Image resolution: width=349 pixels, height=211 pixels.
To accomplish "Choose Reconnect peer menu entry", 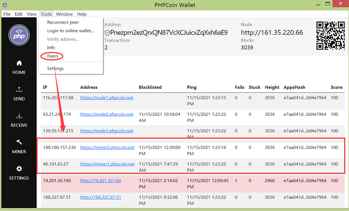I will click(63, 22).
